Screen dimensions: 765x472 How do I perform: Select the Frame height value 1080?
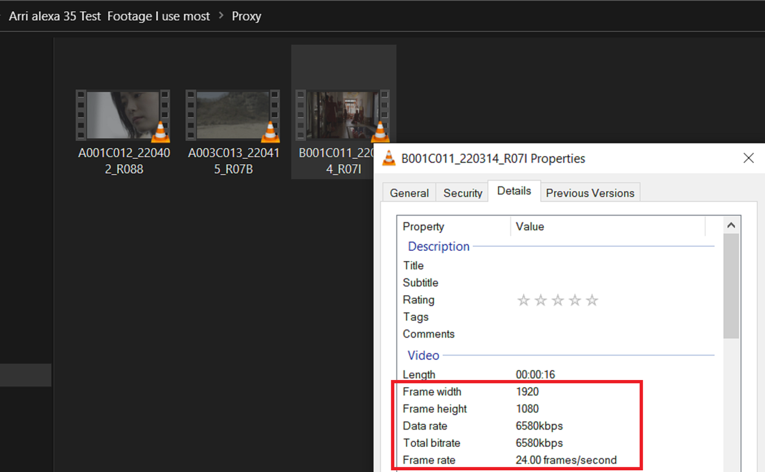[527, 409]
